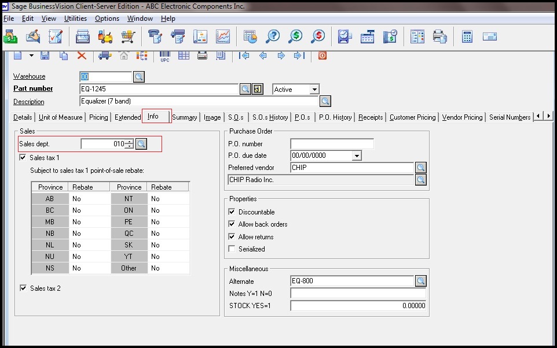Click the door with dollar and clock icon
The height and width of the screenshot is (348, 557).
pos(390,36)
